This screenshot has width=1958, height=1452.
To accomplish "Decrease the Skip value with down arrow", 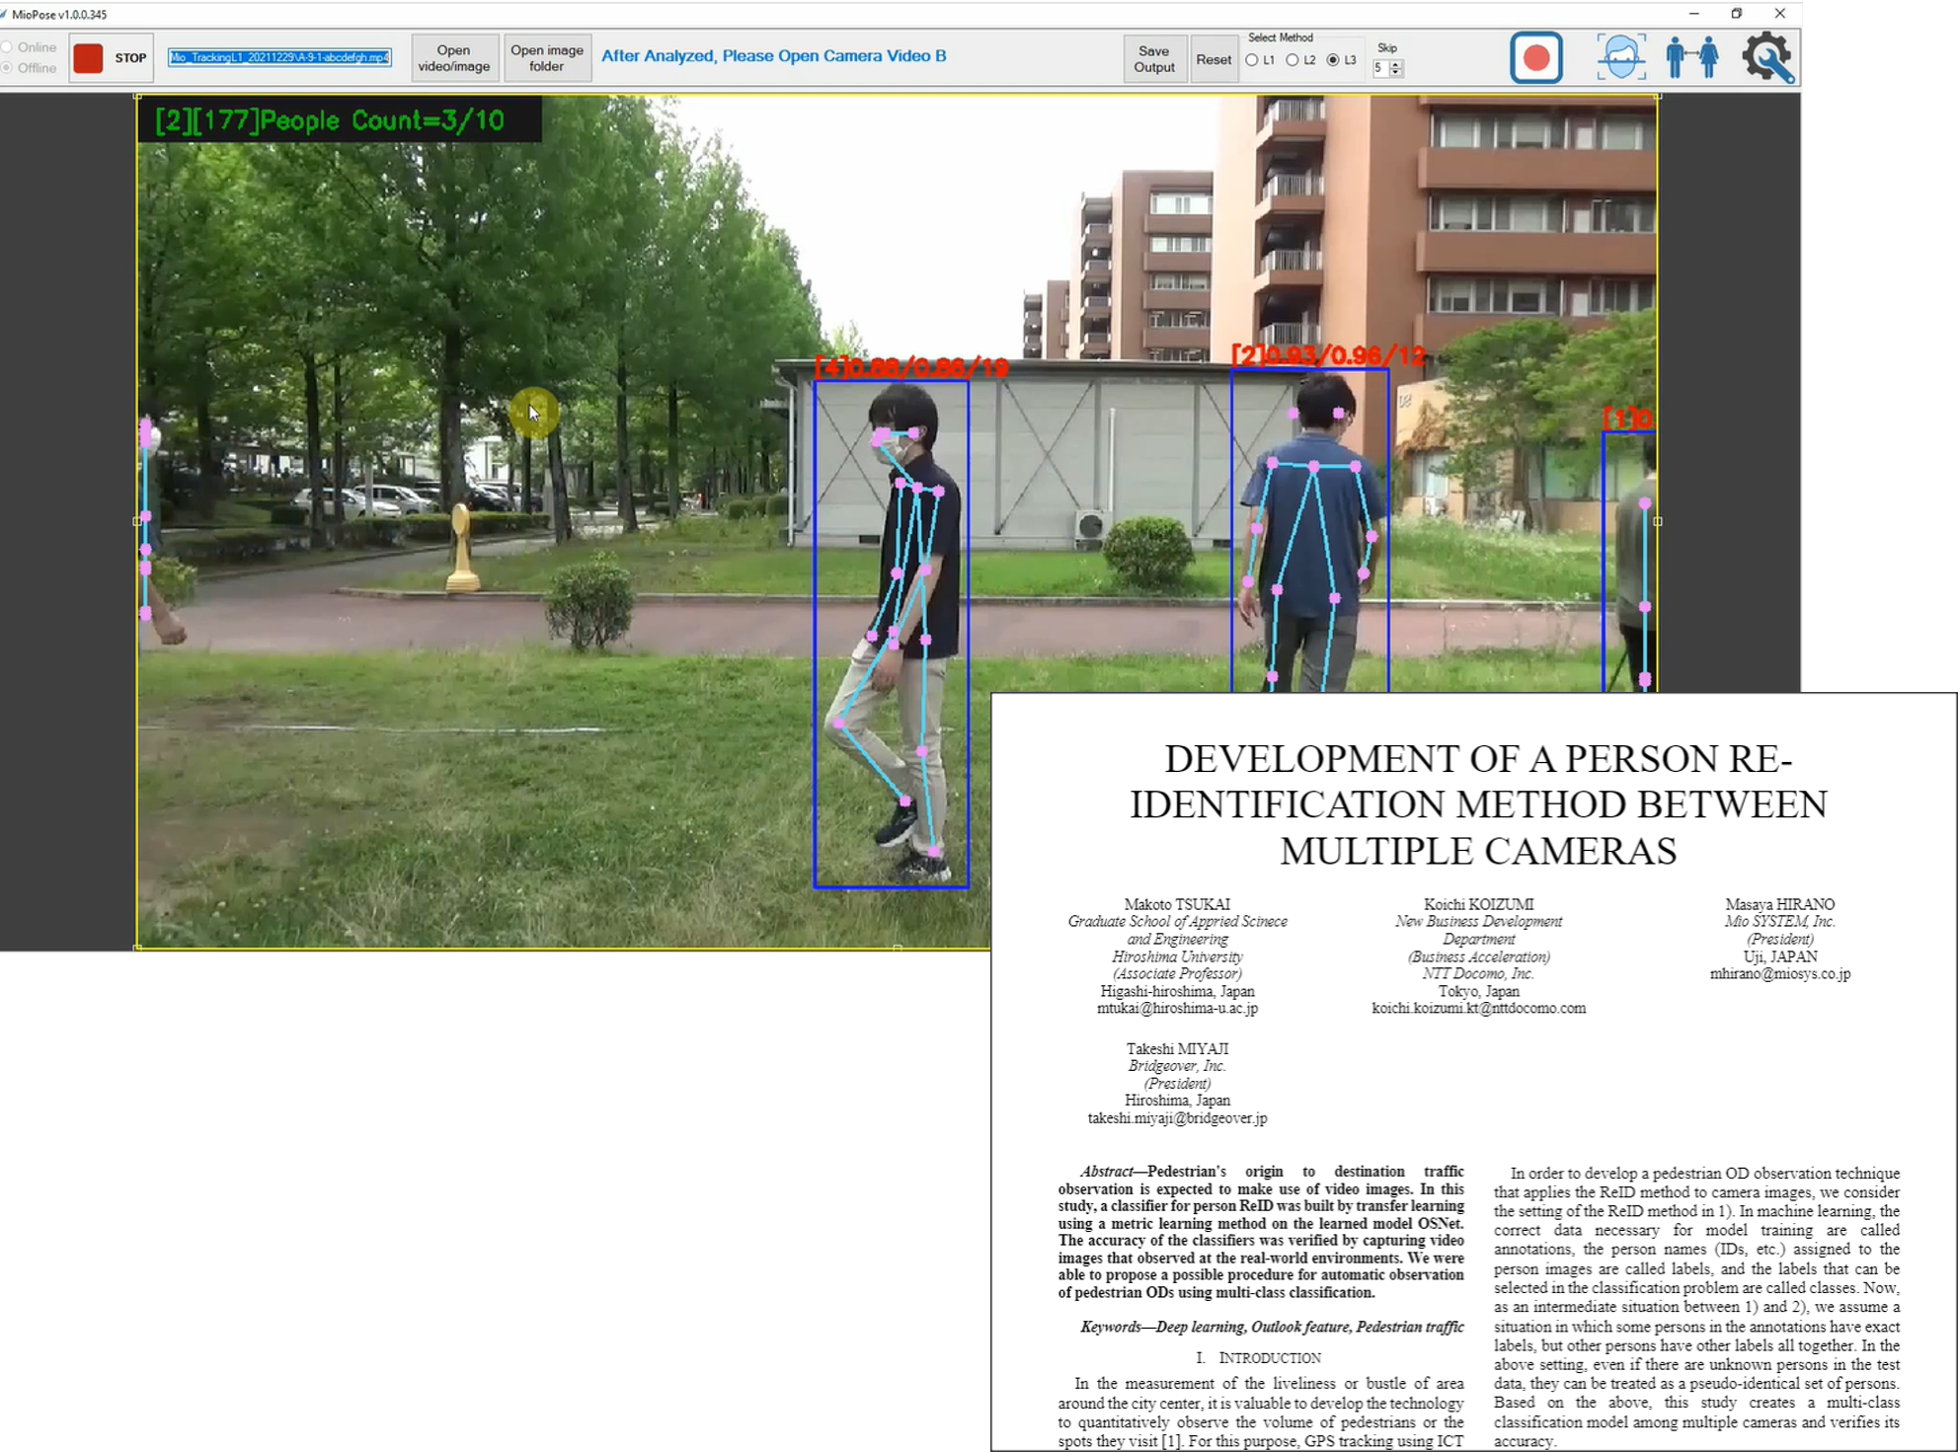I will (1396, 72).
